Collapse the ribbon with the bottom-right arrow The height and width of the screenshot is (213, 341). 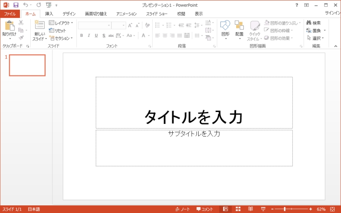tap(335, 45)
